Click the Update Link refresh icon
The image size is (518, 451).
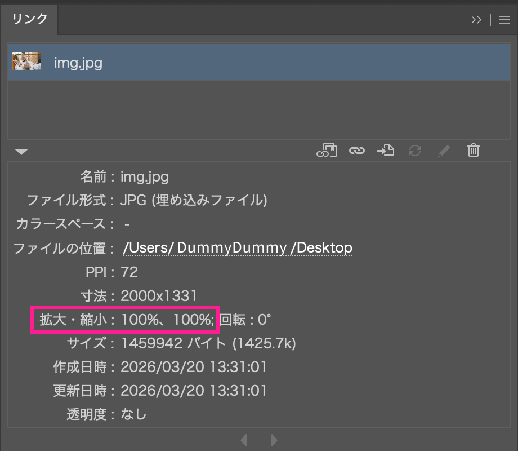click(415, 151)
